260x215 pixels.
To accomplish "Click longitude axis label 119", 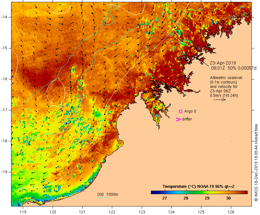I will point(23,212).
